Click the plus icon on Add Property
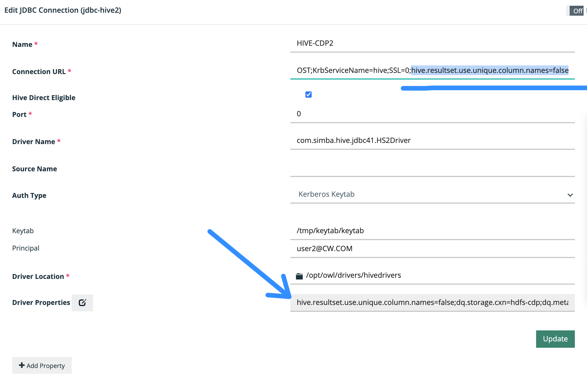This screenshot has width=587, height=379. 22,365
